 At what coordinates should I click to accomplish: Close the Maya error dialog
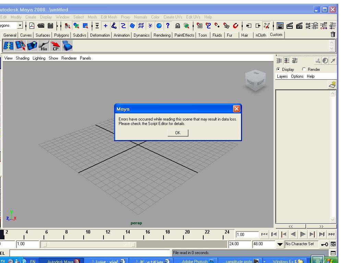pyautogui.click(x=237, y=109)
